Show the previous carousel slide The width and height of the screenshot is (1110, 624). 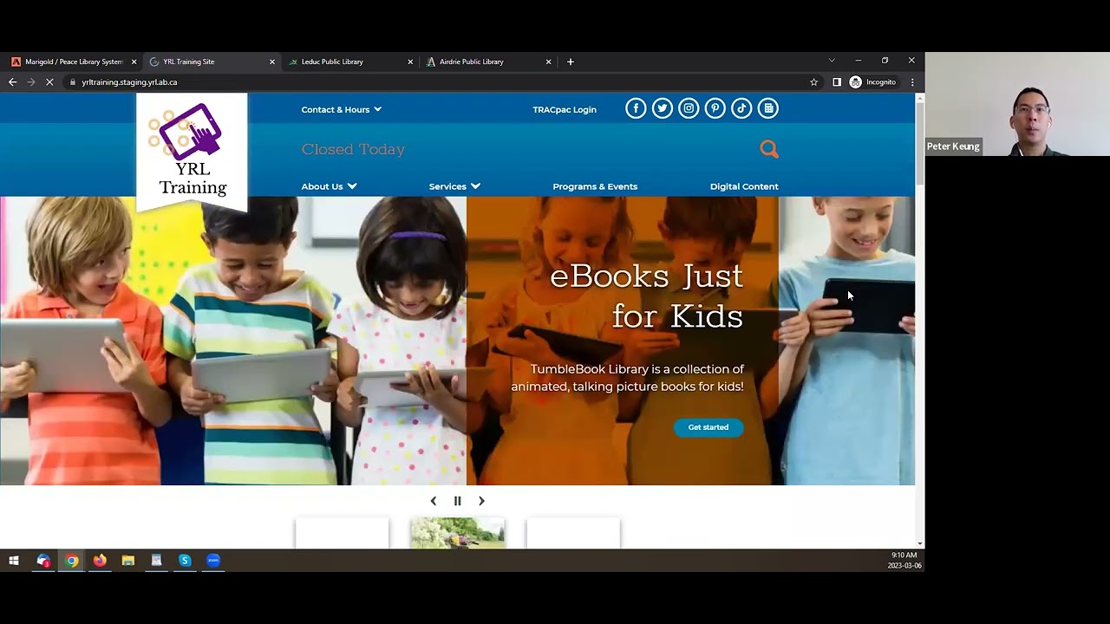434,501
